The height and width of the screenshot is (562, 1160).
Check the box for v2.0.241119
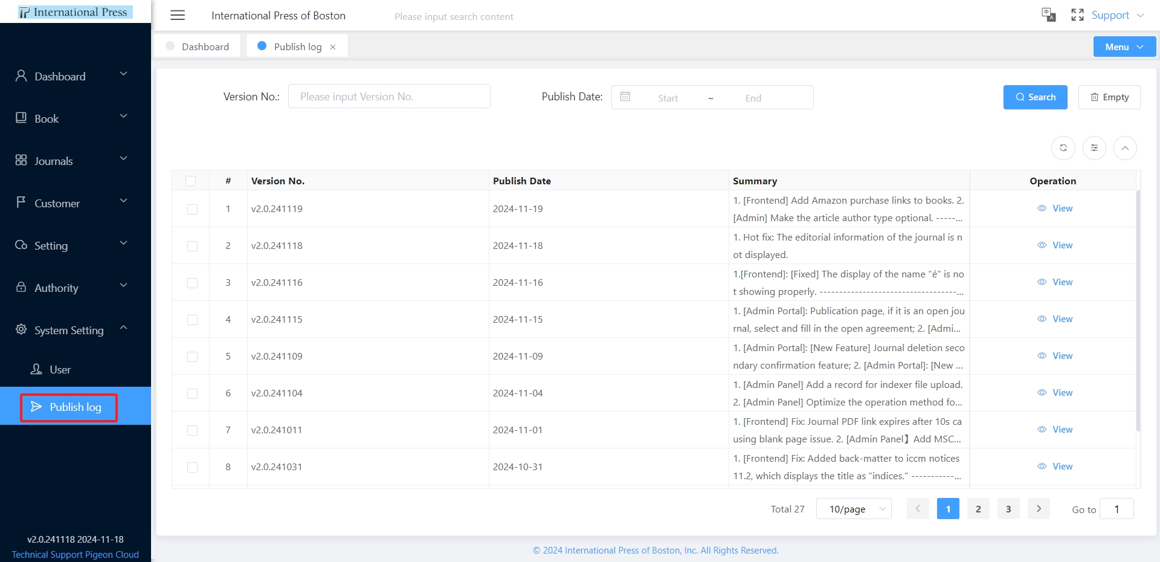pyautogui.click(x=192, y=209)
